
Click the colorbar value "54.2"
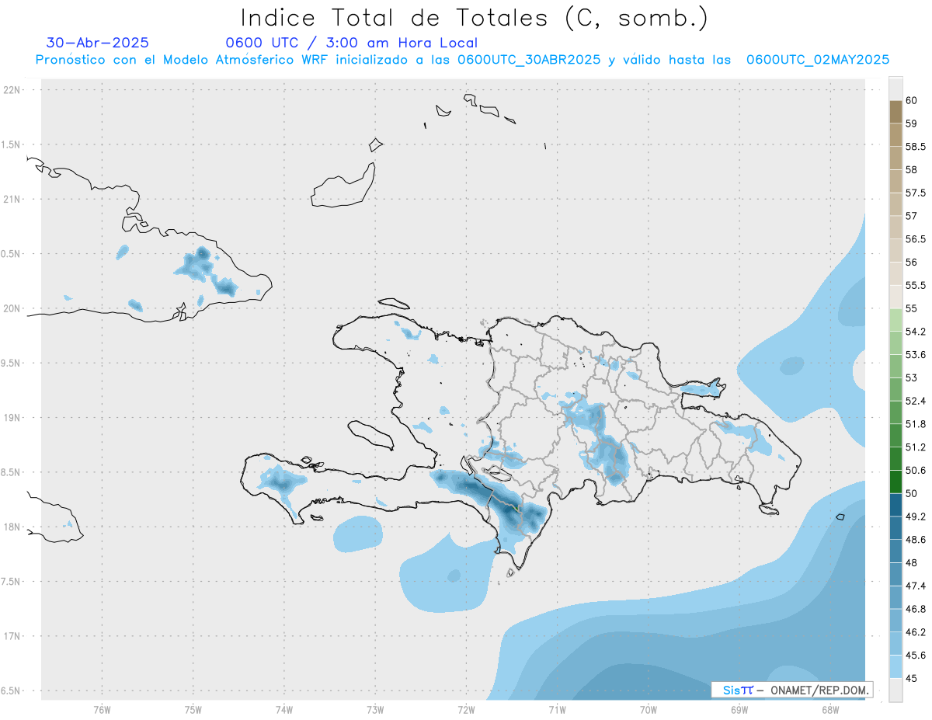point(916,332)
